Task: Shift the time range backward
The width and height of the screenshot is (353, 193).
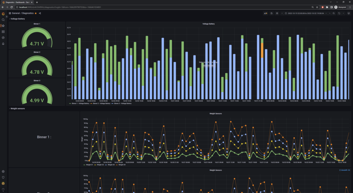Action: tap(282, 13)
